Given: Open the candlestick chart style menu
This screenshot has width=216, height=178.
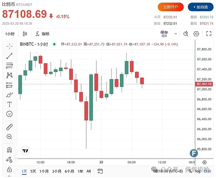Looking at the screenshot, I should point(25,34).
